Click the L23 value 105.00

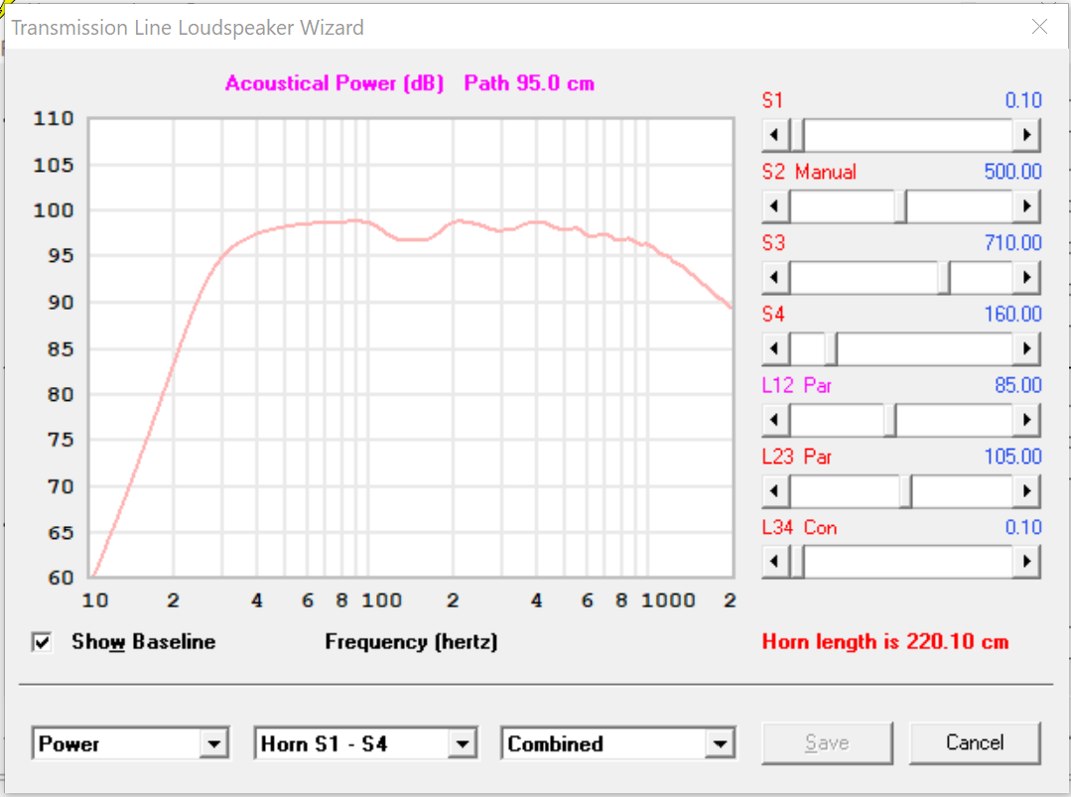pos(1013,457)
